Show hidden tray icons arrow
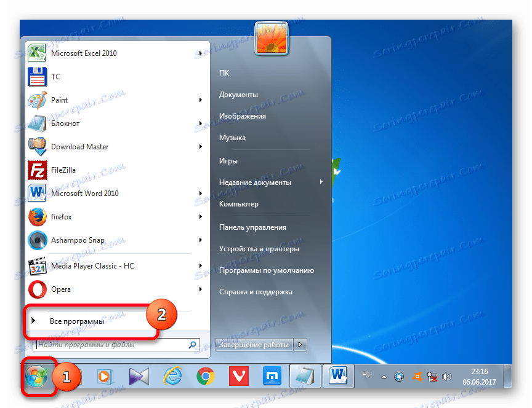The height and width of the screenshot is (408, 532). (384, 377)
